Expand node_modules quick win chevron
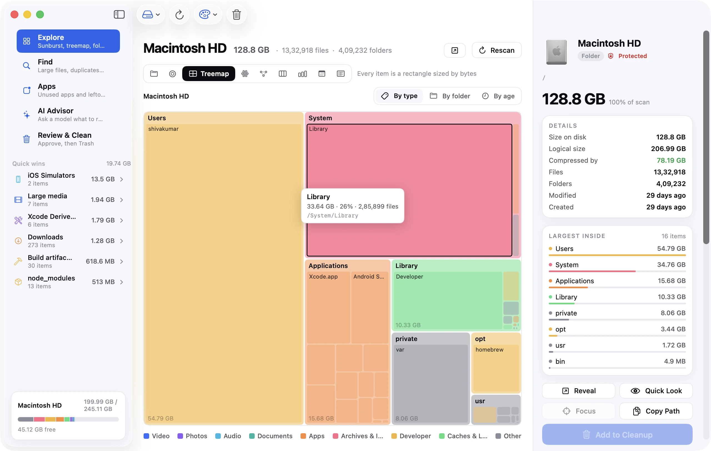This screenshot has width=711, height=451. [x=122, y=282]
